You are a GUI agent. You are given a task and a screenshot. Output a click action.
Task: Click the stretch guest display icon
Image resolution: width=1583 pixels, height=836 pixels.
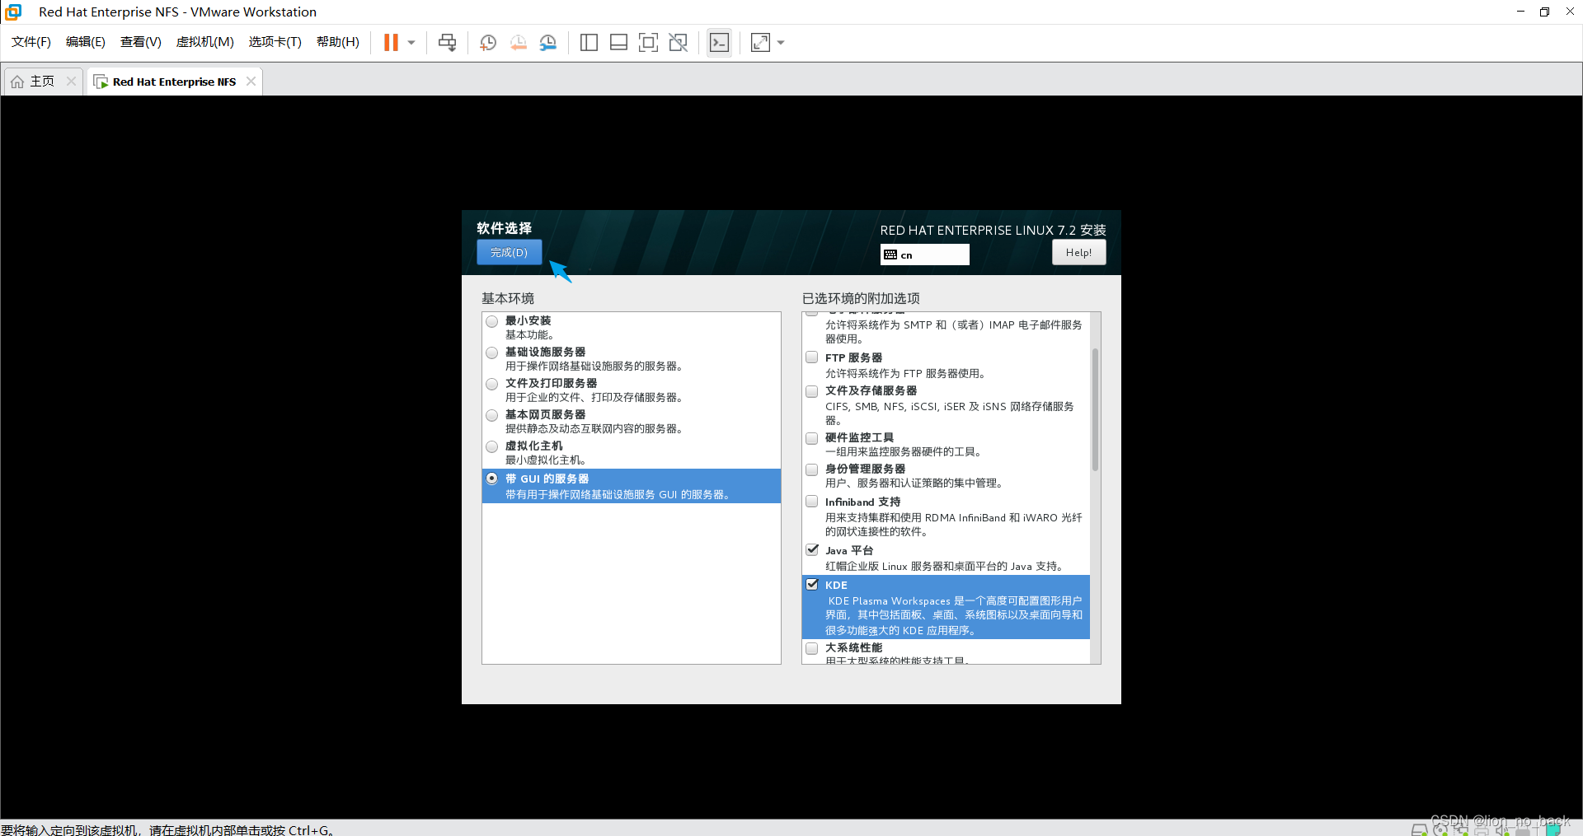tap(760, 42)
